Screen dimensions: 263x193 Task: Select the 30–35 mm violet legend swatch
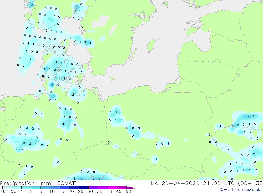(93, 188)
